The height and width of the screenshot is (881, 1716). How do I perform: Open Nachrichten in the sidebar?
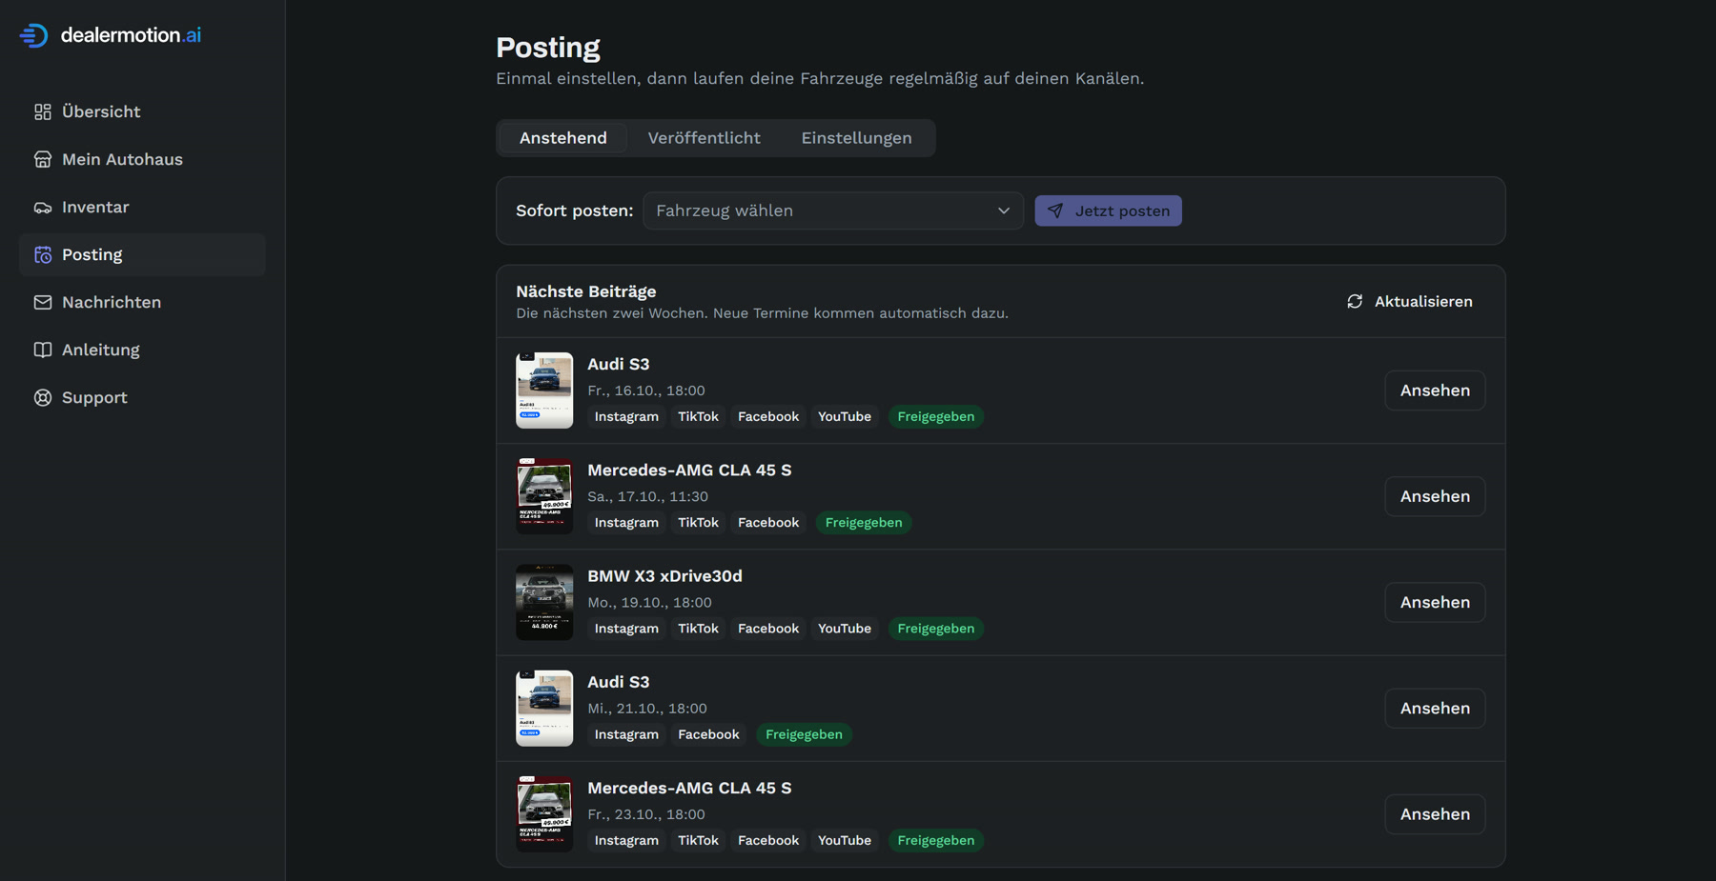click(142, 302)
